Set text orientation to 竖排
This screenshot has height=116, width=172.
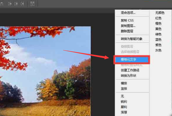tap(124, 89)
